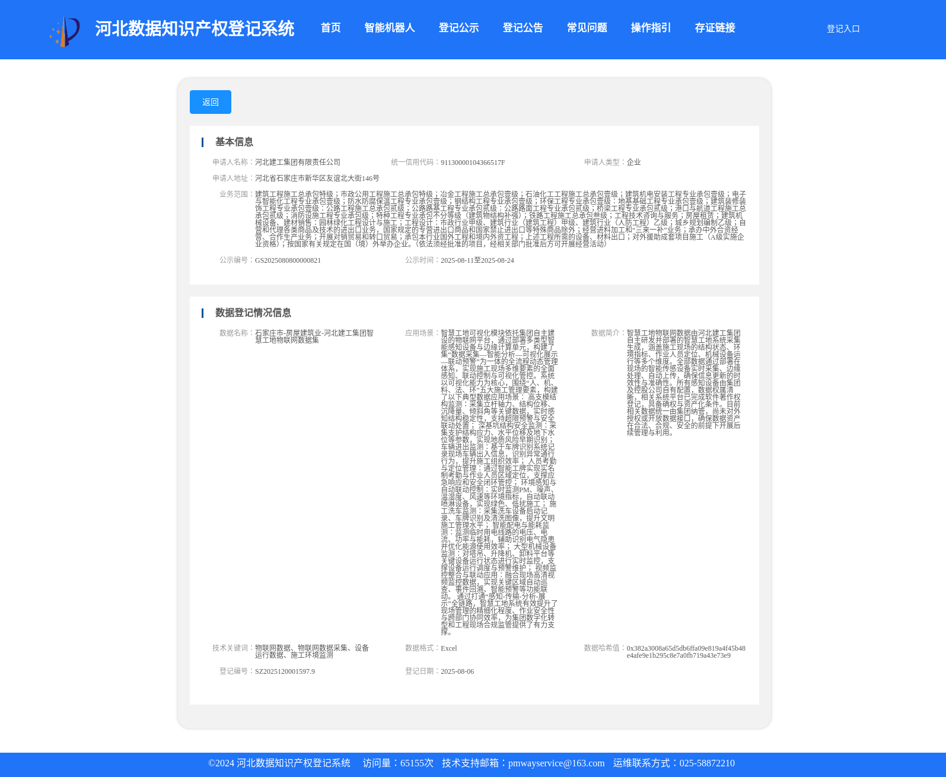Open the 首页 menu item
946x777 pixels.
pyautogui.click(x=330, y=28)
